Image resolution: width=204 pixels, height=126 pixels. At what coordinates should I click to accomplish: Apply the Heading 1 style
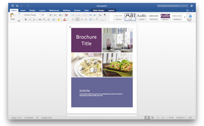pyautogui.click(x=165, y=17)
